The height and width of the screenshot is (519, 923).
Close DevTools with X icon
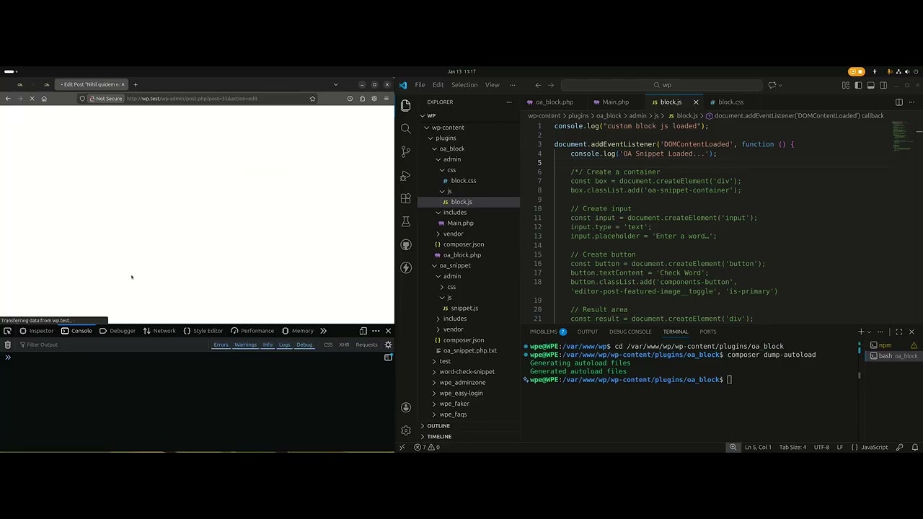(388, 331)
